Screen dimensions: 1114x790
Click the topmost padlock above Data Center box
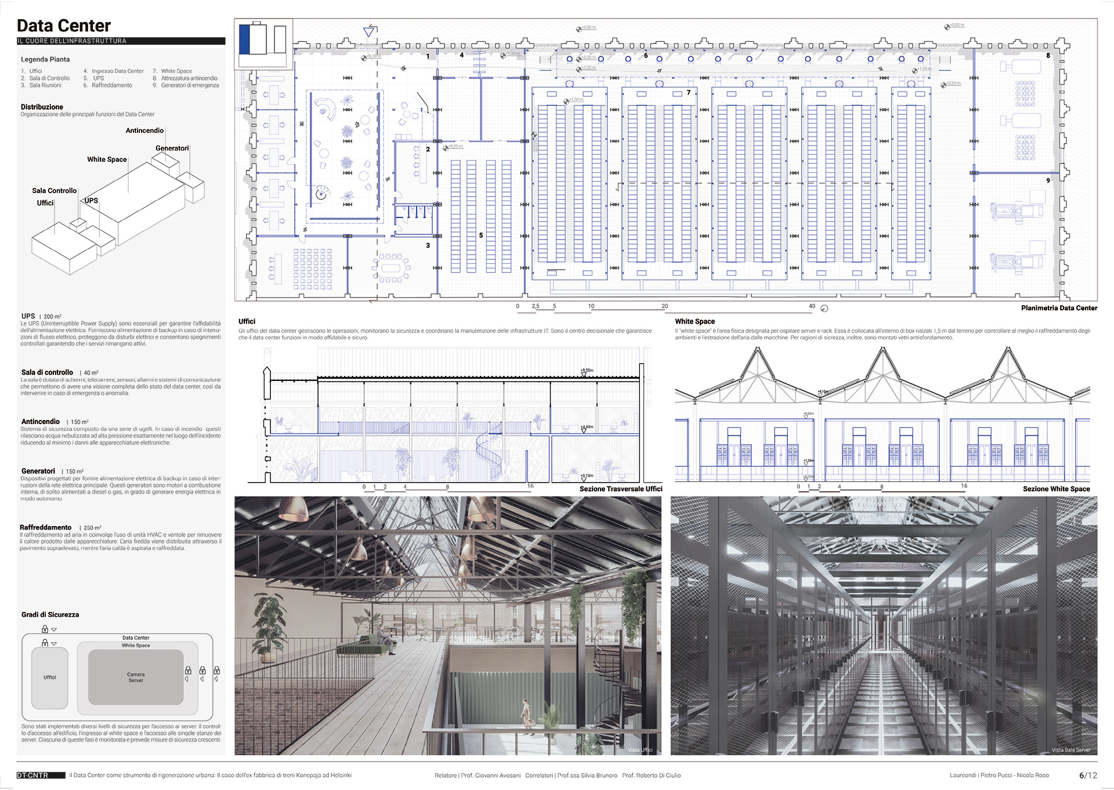click(x=45, y=629)
